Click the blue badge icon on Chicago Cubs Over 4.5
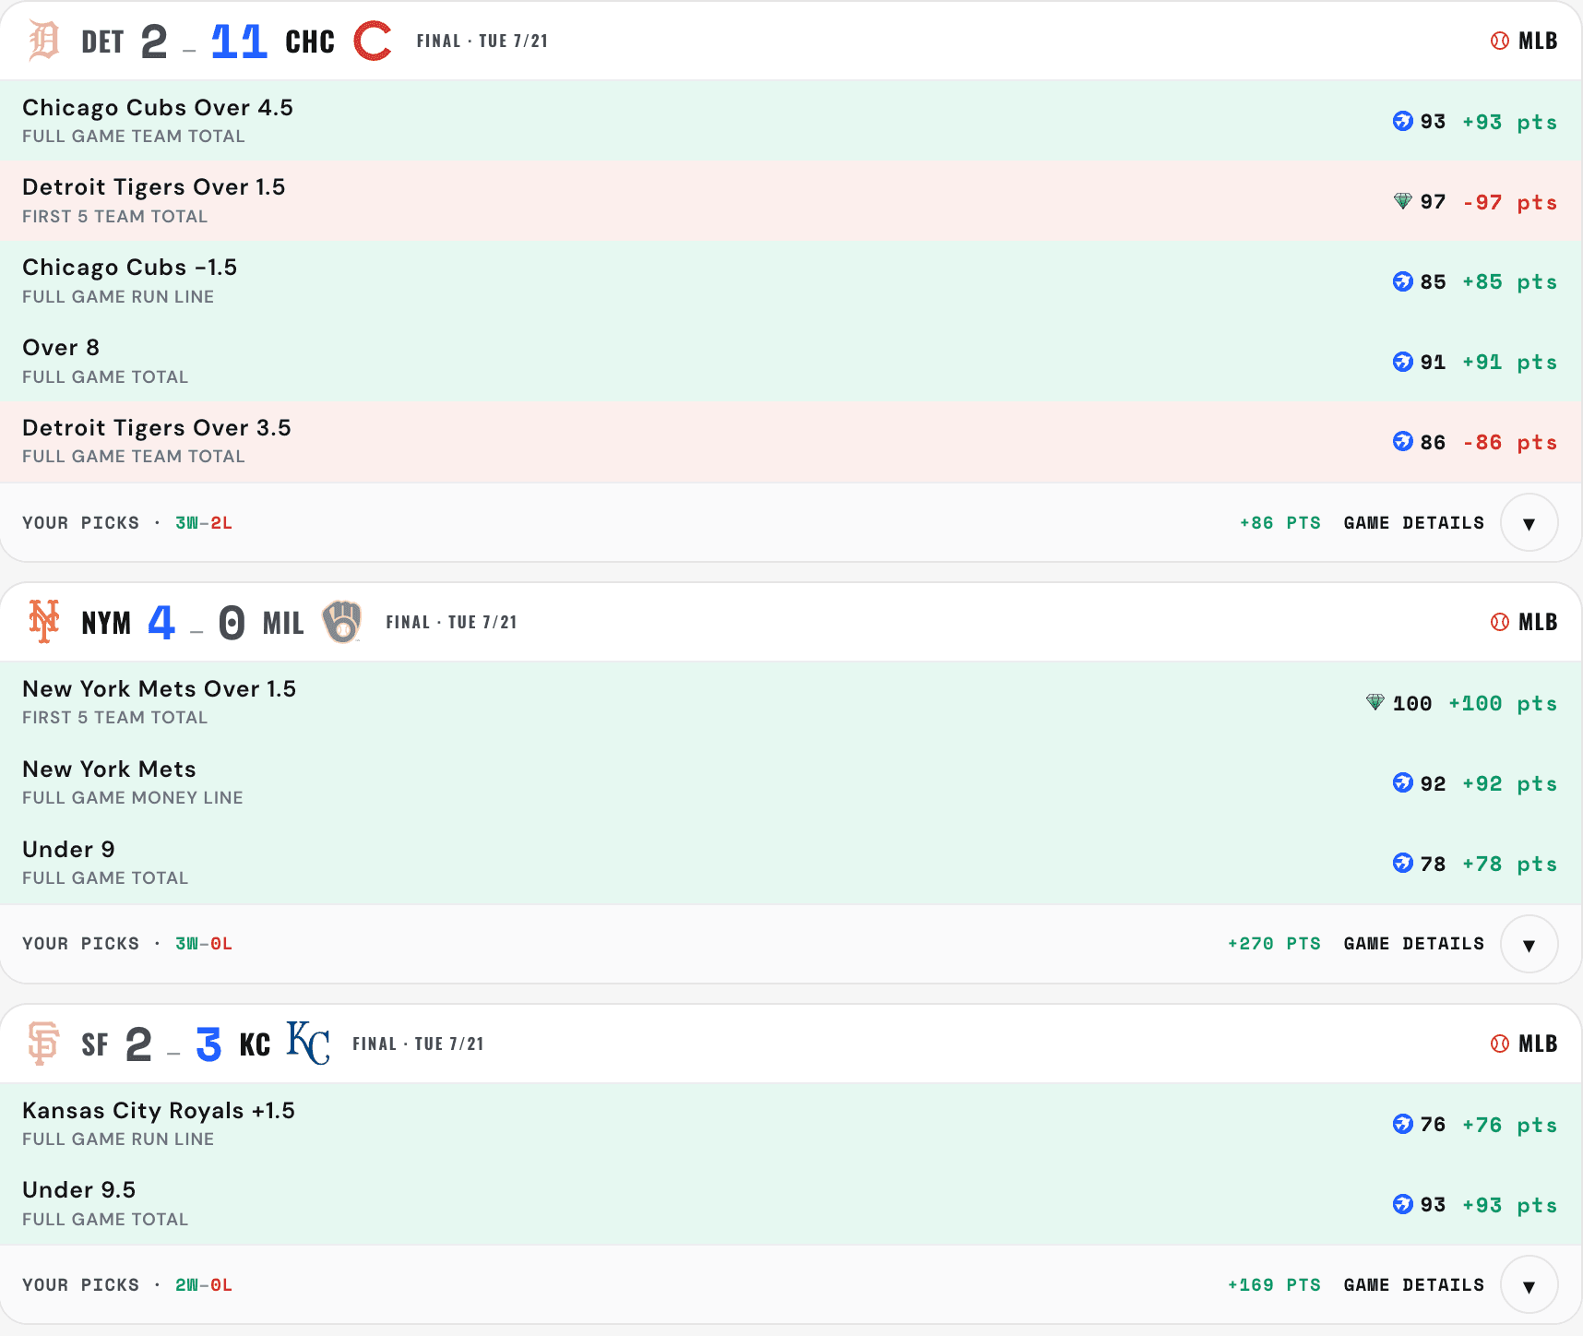Image resolution: width=1583 pixels, height=1336 pixels. pos(1403,121)
